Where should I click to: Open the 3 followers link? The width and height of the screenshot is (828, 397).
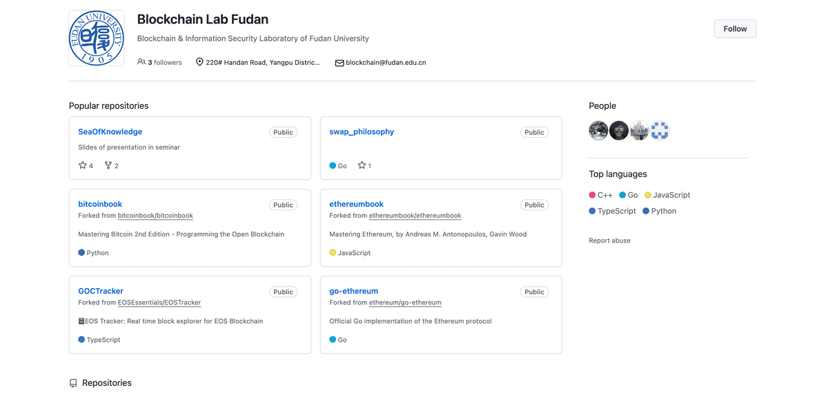pyautogui.click(x=159, y=62)
